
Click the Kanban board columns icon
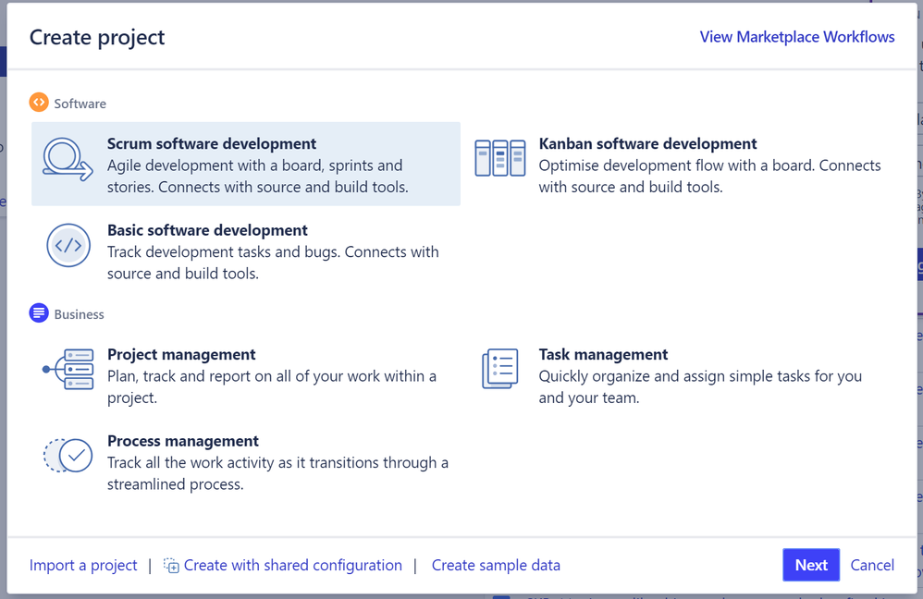[499, 157]
